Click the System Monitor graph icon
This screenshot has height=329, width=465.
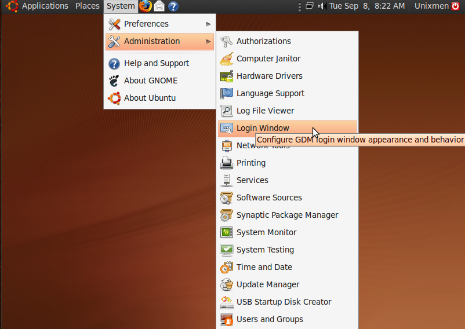coord(227,233)
